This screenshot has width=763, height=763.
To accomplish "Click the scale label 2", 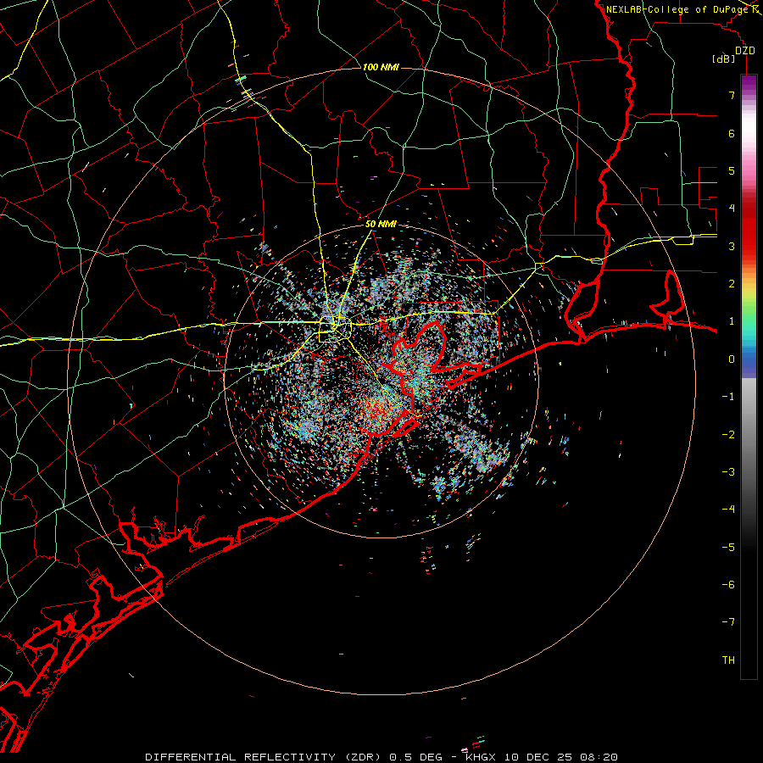I will [732, 284].
